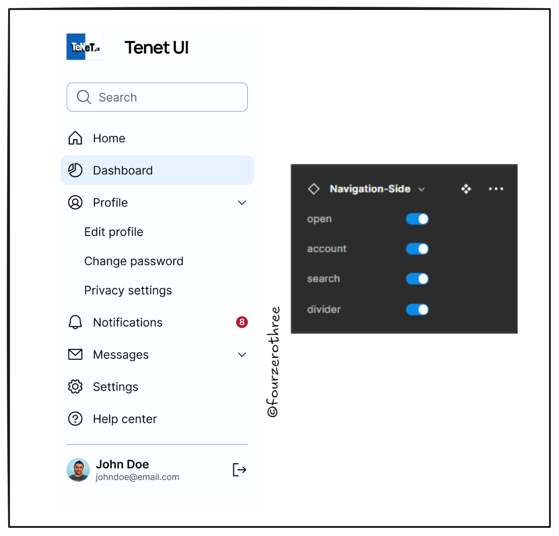Click John Doe's avatar photo
Image resolution: width=559 pixels, height=536 pixels.
click(x=78, y=470)
